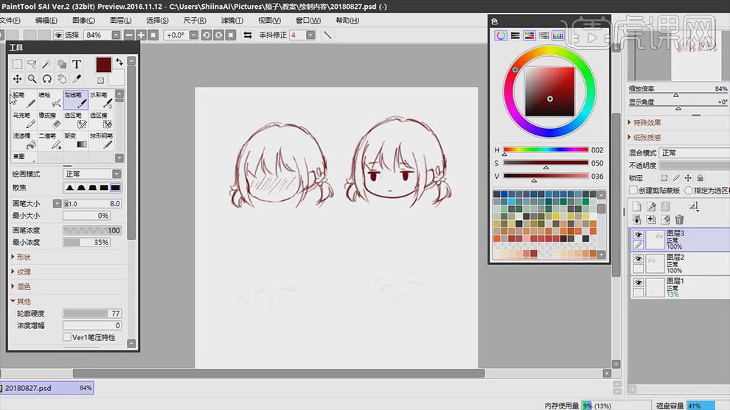Open the 手抖修正 stabilizer dropdown
Image resolution: width=730 pixels, height=410 pixels.
[x=310, y=35]
